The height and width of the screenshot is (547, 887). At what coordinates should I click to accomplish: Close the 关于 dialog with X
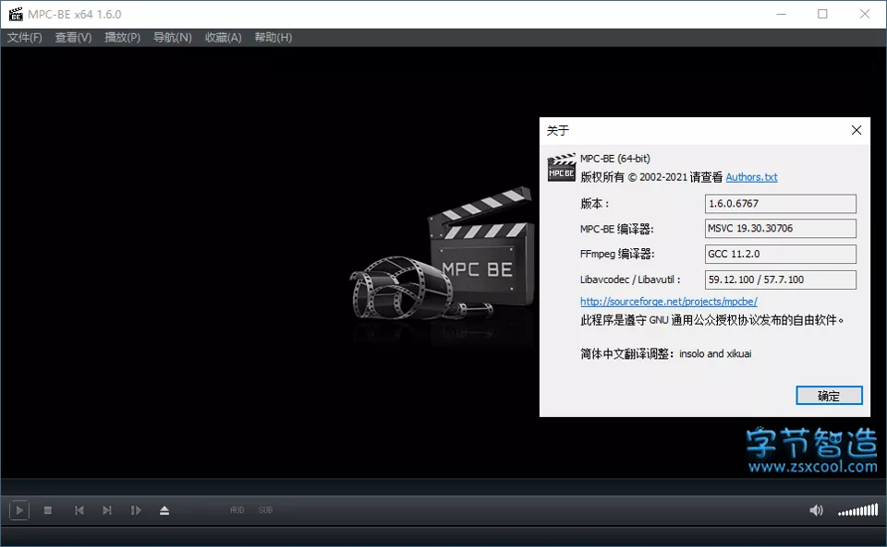[857, 130]
